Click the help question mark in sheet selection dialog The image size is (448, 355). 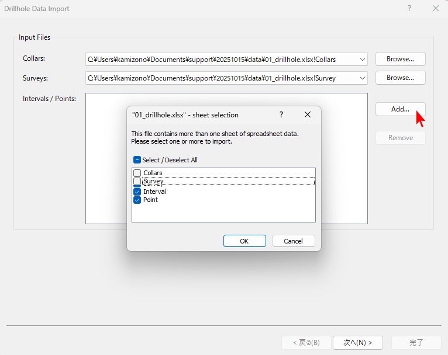(x=281, y=115)
